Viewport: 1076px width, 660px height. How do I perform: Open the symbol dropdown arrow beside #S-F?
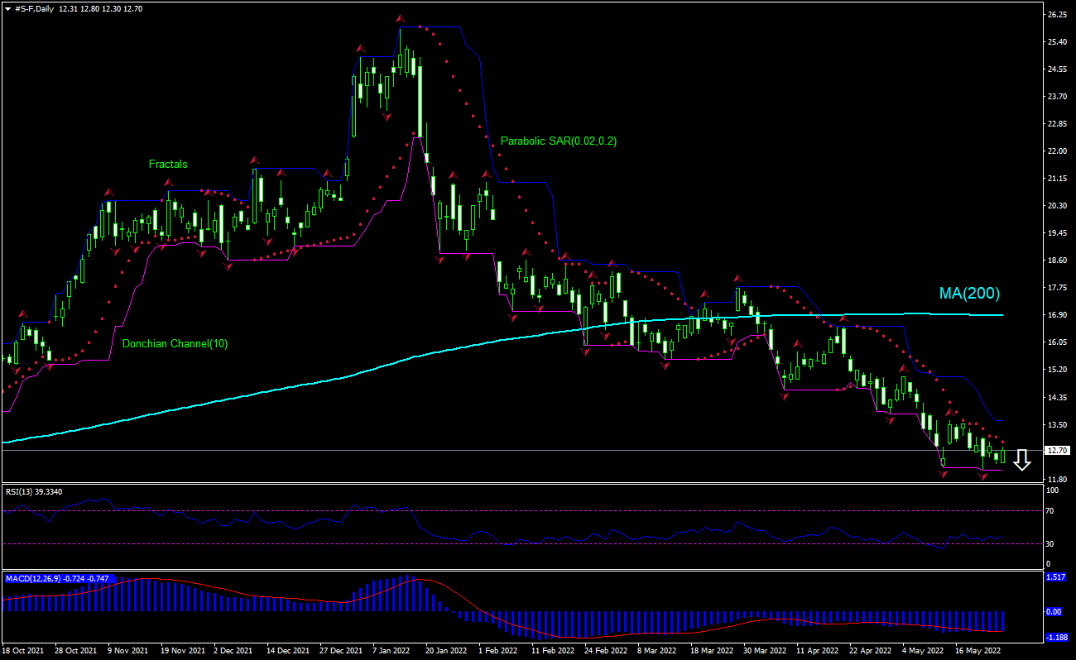coord(7,9)
